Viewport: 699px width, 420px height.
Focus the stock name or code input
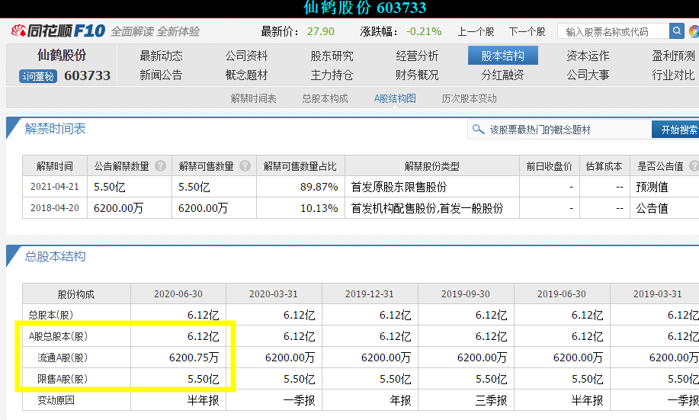click(x=614, y=32)
